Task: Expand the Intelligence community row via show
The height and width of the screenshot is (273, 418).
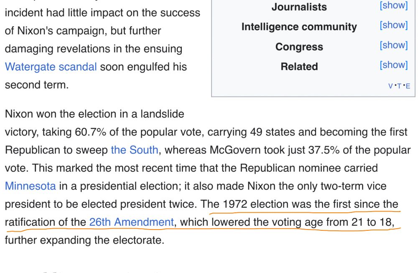Action: point(394,25)
